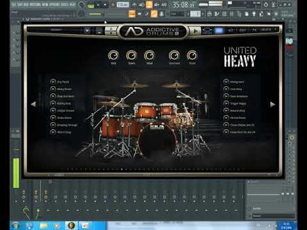Adjust the Kick level knob

point(113,56)
